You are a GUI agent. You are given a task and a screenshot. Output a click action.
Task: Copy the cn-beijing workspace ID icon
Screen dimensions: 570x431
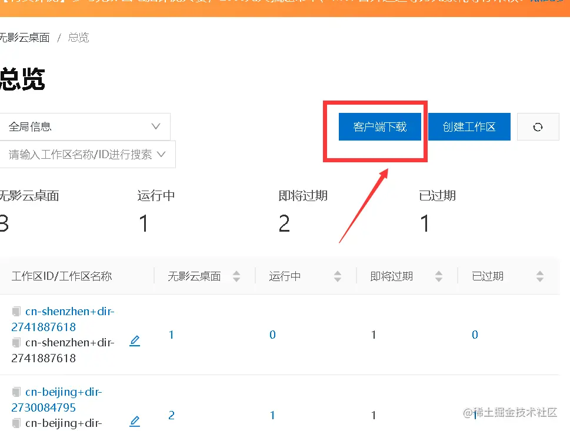pos(16,392)
